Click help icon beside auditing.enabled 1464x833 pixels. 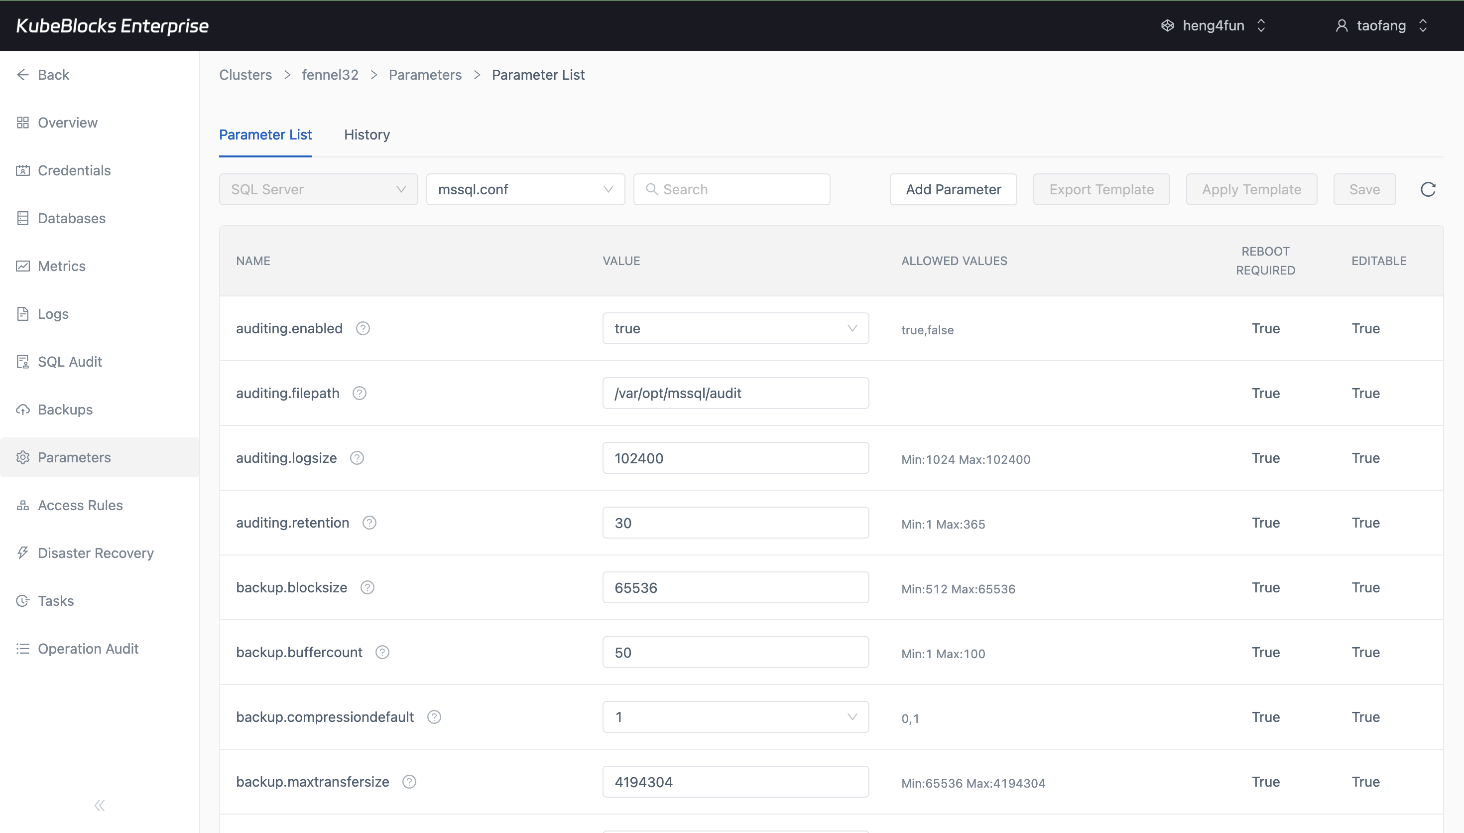coord(363,328)
